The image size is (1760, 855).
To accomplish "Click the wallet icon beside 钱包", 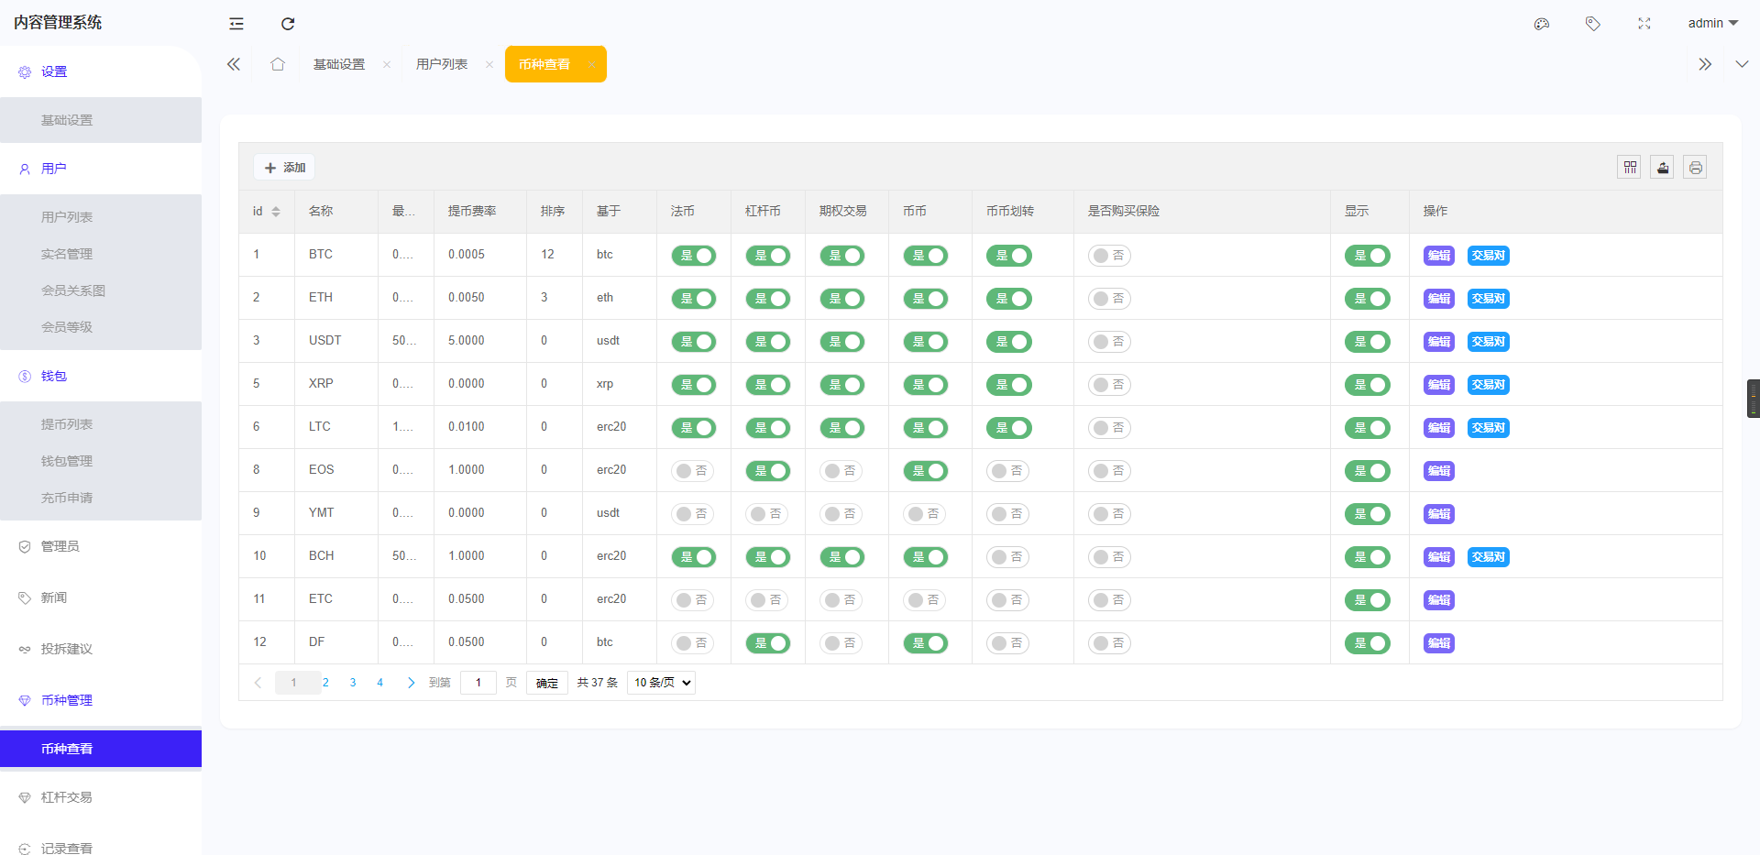I will click(x=25, y=377).
